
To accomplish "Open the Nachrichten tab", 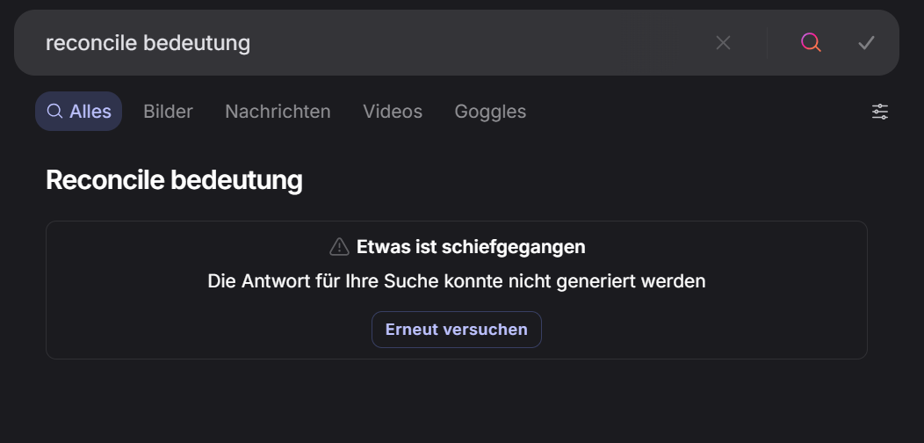I will [x=278, y=112].
